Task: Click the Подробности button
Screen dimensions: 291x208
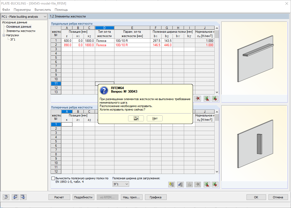Action: [83, 197]
